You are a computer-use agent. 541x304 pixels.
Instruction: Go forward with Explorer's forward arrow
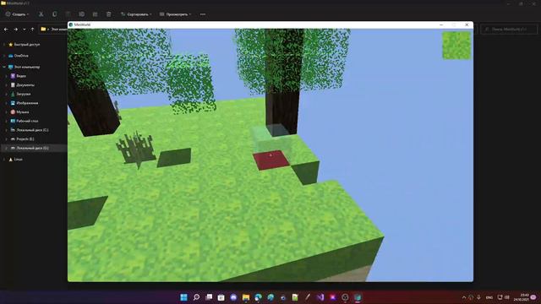pos(15,30)
